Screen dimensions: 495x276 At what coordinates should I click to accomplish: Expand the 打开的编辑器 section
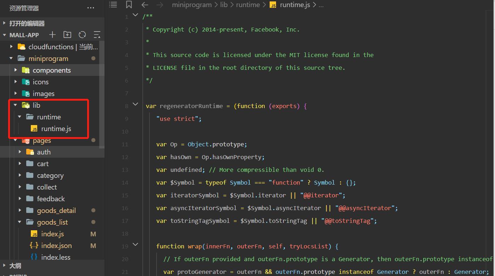coord(4,23)
